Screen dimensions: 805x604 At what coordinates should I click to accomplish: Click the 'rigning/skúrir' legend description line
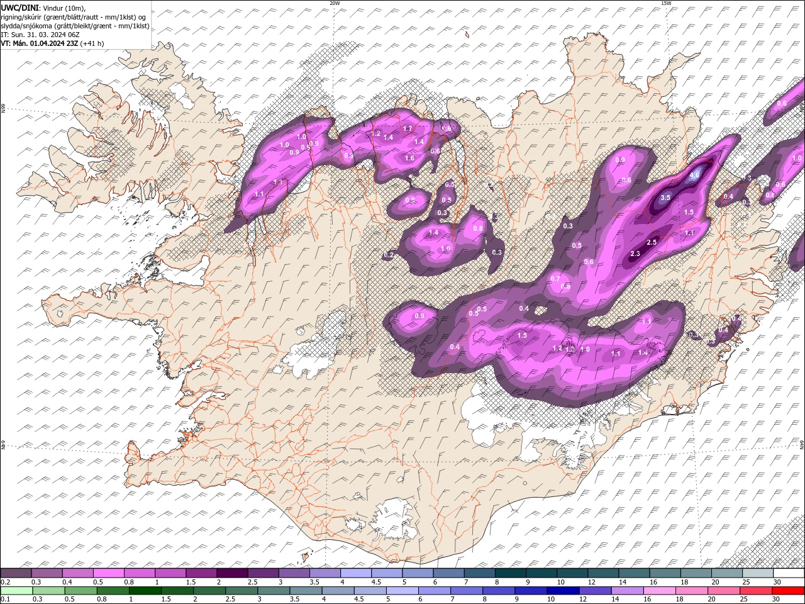(74, 17)
